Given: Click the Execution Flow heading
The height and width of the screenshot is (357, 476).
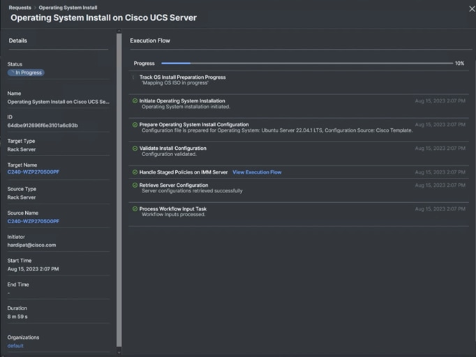Looking at the screenshot, I should tap(150, 40).
